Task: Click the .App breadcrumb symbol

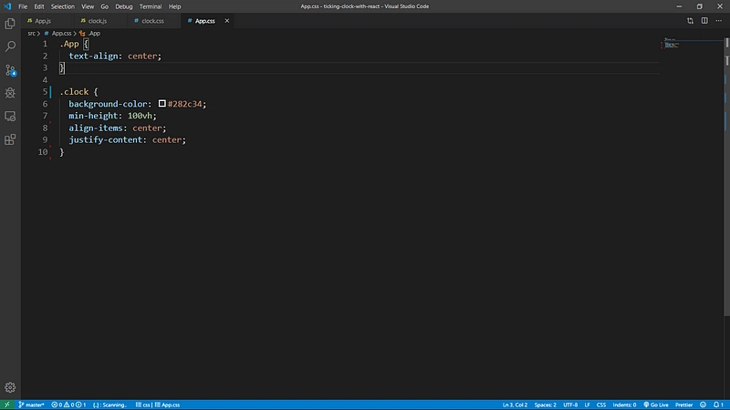Action: click(x=94, y=34)
